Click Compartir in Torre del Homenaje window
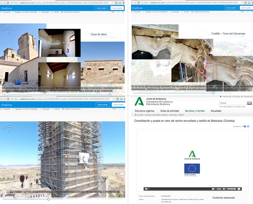The image size is (253, 204). click(x=136, y=12)
